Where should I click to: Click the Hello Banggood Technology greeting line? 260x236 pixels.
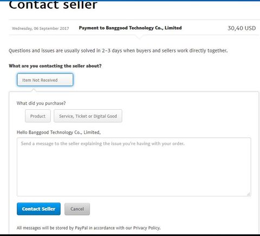58,132
